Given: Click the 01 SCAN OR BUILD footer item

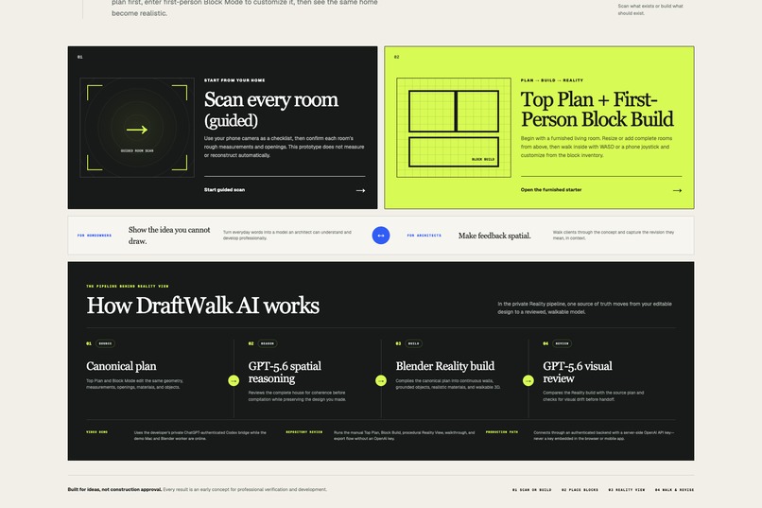Looking at the screenshot, I should [x=531, y=489].
